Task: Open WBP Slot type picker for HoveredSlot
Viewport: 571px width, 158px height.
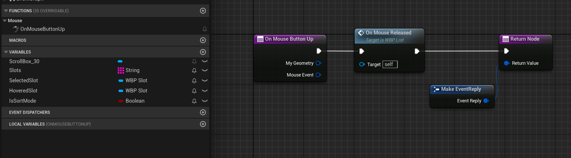Action: point(133,91)
